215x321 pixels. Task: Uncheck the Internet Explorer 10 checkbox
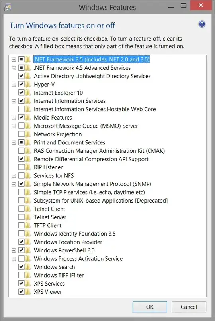click(21, 93)
